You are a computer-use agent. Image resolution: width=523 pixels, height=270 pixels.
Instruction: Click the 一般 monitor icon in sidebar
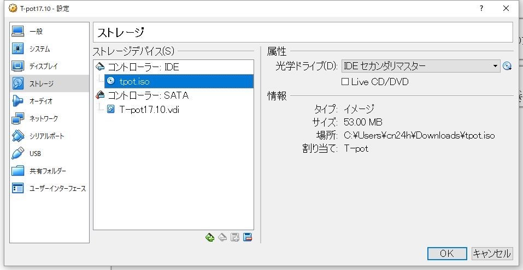[18, 31]
